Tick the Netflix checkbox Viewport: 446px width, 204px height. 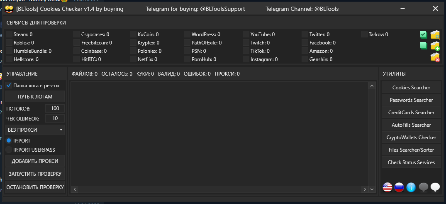pyautogui.click(x=133, y=59)
